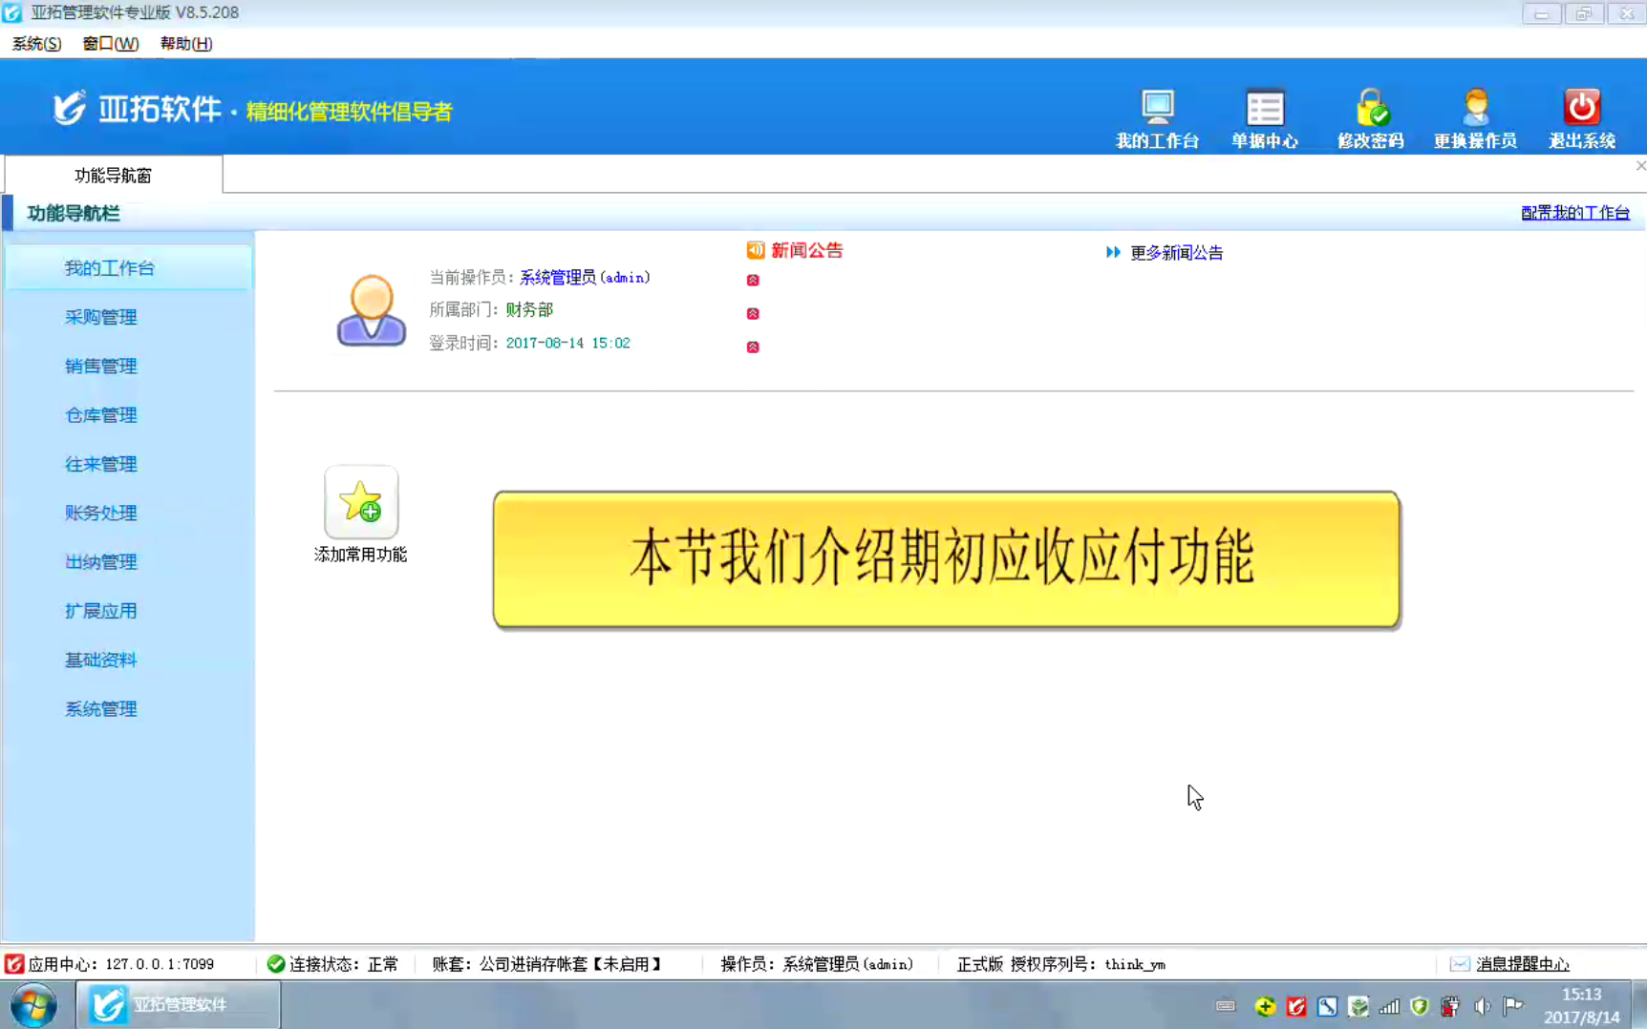Select 基础资料 in the navigation bar
The height and width of the screenshot is (1029, 1647).
click(x=100, y=661)
